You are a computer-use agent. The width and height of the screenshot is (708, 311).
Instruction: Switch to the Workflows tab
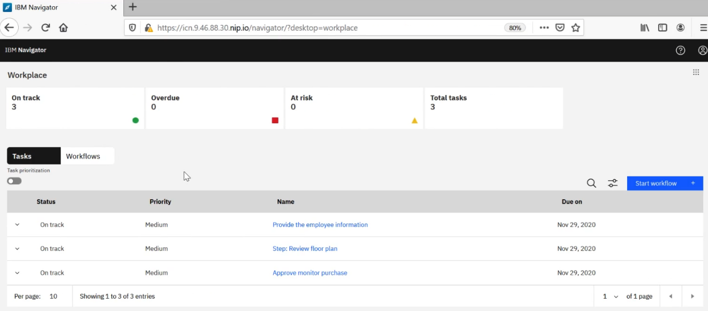pyautogui.click(x=88, y=156)
